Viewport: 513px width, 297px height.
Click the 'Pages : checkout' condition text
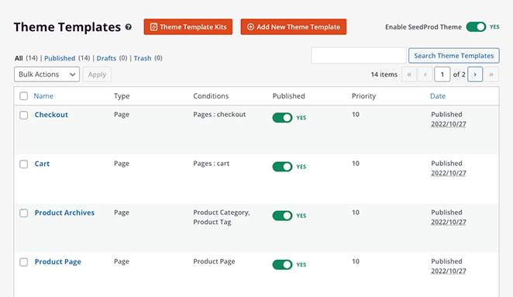(x=219, y=114)
